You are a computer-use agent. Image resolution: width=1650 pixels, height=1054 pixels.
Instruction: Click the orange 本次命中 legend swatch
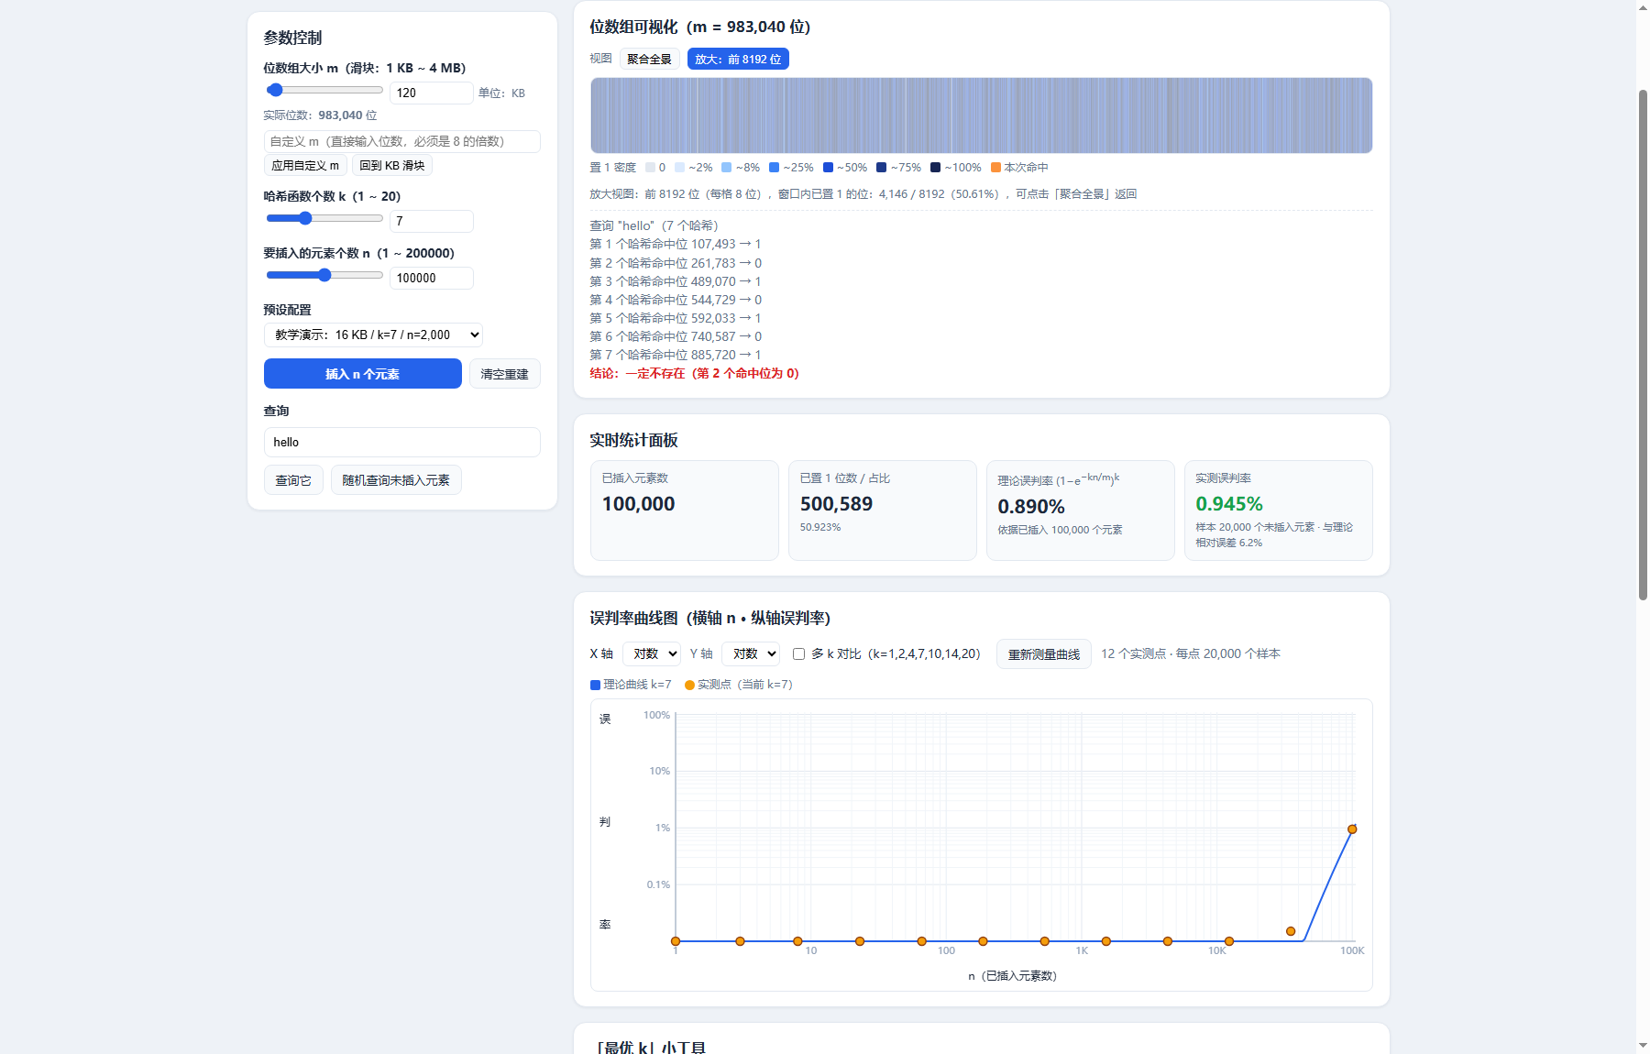coord(995,168)
